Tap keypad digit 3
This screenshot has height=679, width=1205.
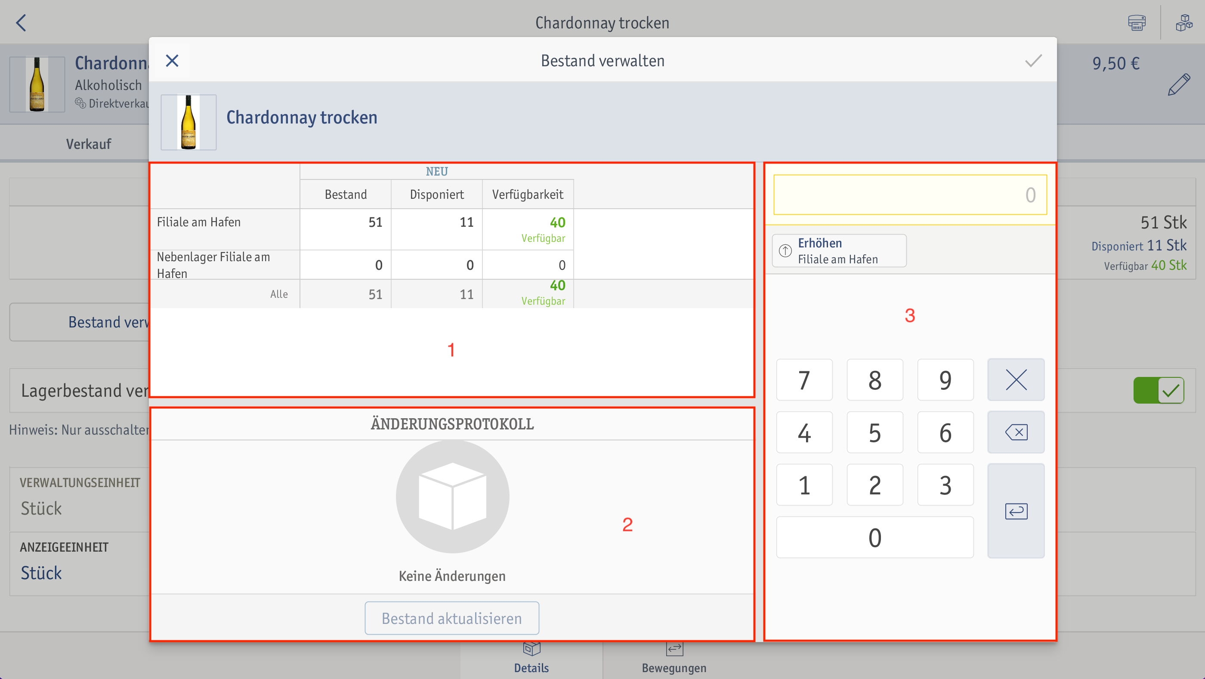[945, 485]
